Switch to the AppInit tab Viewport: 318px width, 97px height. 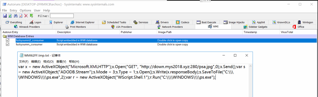click(x=259, y=22)
